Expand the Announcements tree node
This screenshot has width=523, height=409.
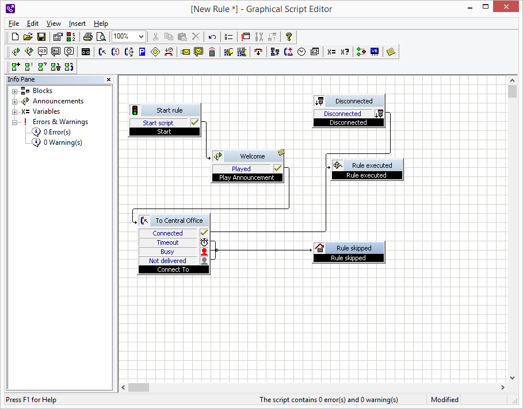coord(15,101)
